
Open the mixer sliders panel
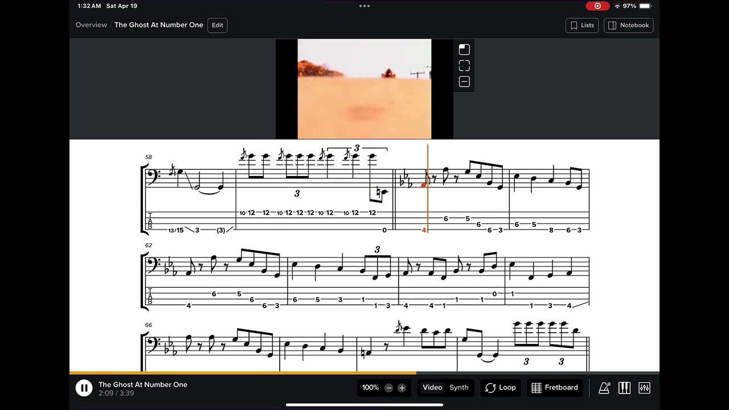(644, 388)
